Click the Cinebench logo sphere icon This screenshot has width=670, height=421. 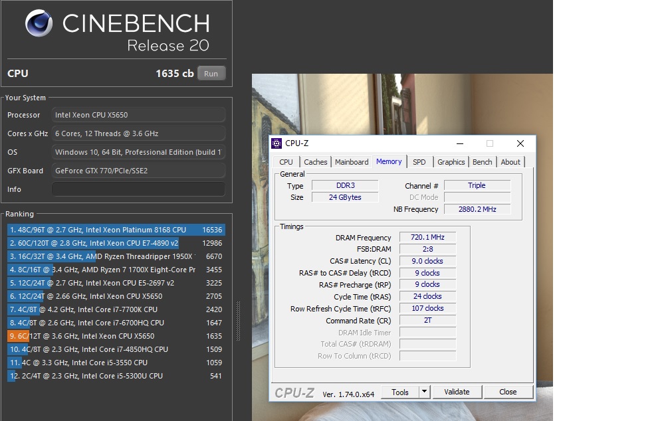(39, 23)
